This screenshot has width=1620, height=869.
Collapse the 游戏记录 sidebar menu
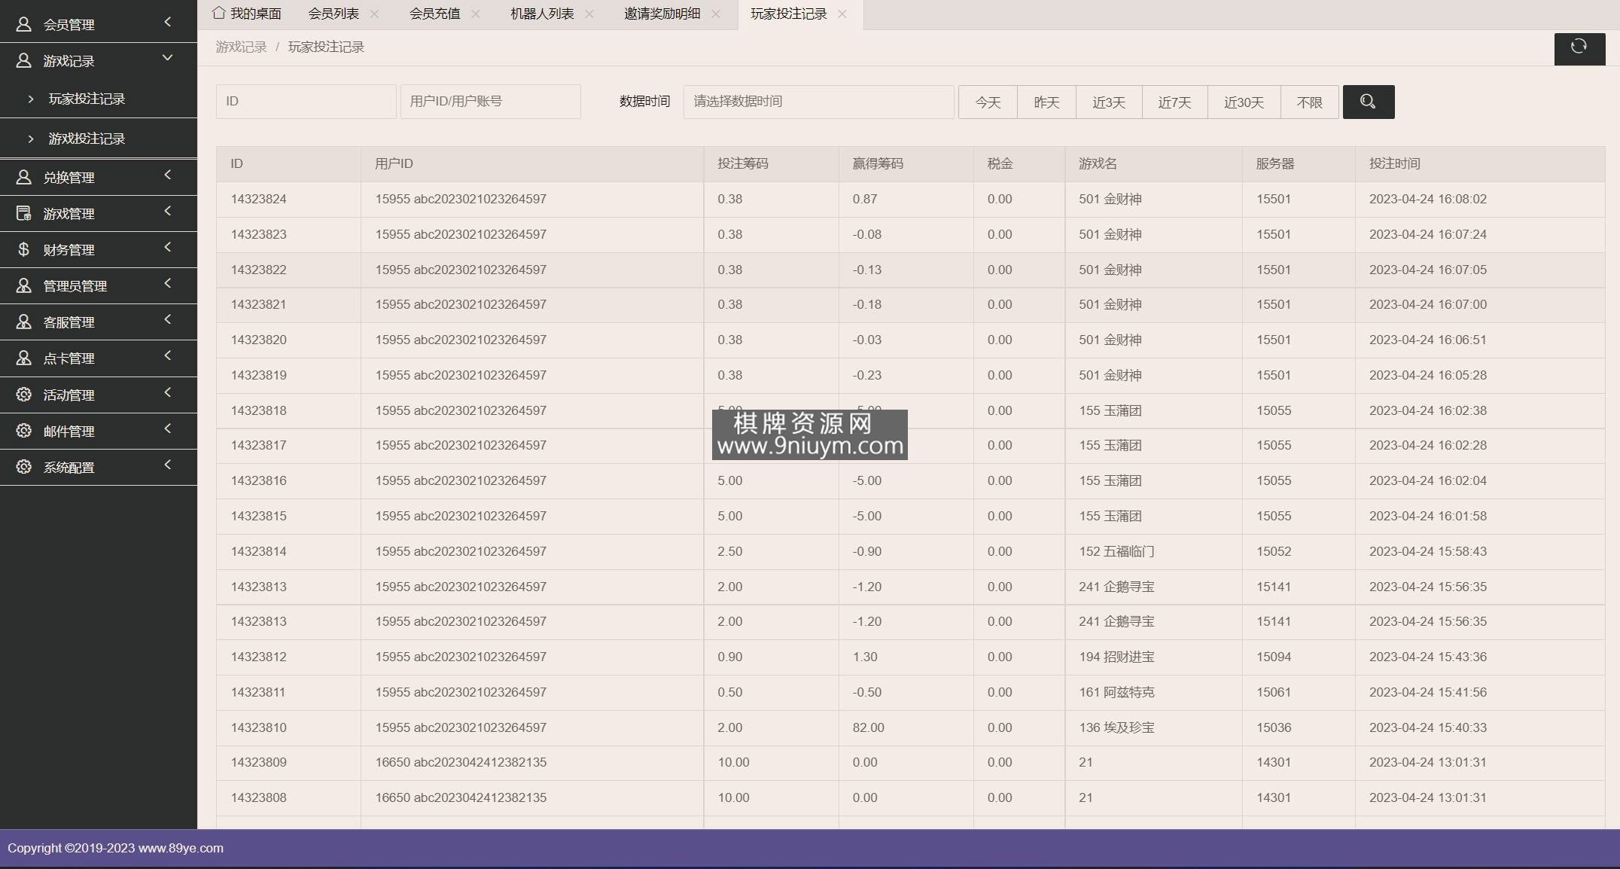[167, 59]
